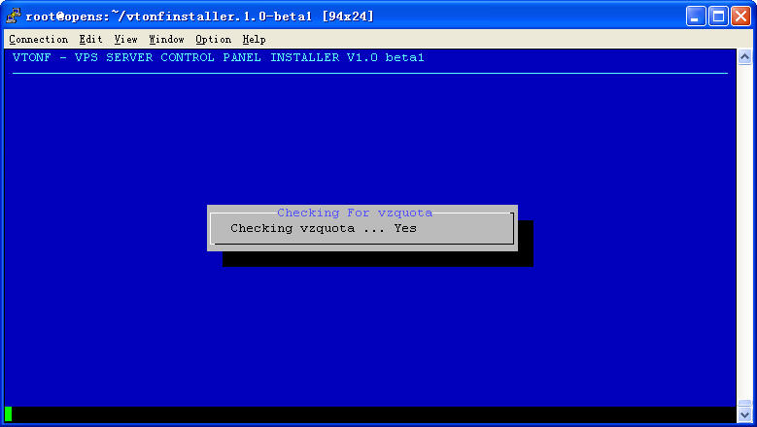The width and height of the screenshot is (757, 427).
Task: Click the green cursor block
Action: (9, 414)
